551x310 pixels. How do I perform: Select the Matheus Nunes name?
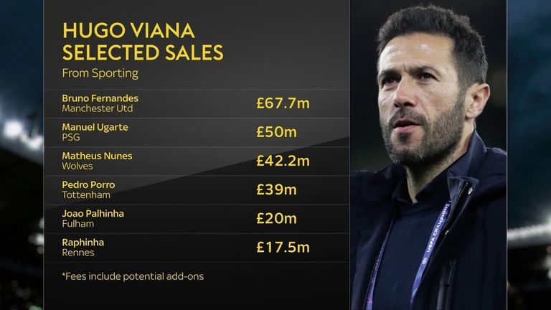(x=98, y=156)
